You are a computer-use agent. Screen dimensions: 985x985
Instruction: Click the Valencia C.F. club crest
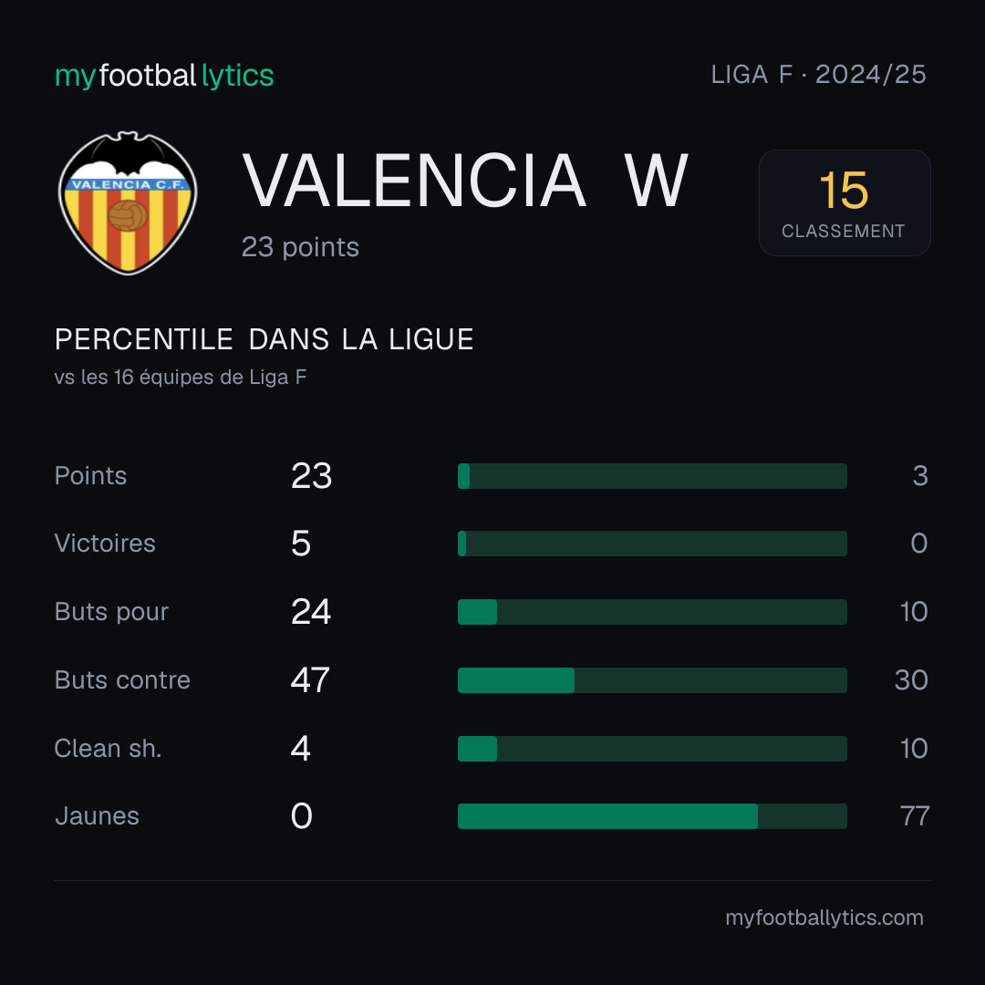pyautogui.click(x=128, y=202)
